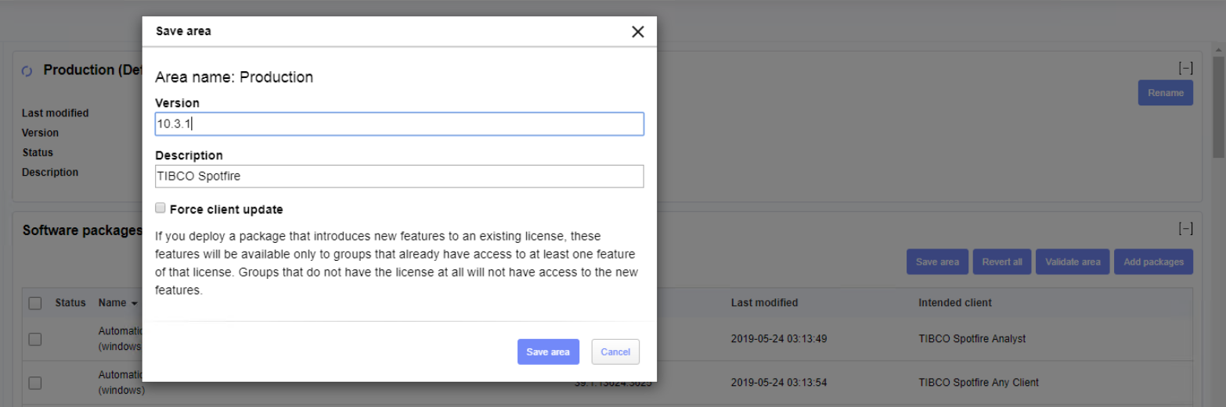The width and height of the screenshot is (1226, 407).
Task: Click the Last modified column header
Action: tap(764, 302)
